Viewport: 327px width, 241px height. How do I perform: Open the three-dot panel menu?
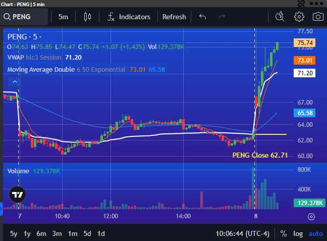click(x=316, y=4)
